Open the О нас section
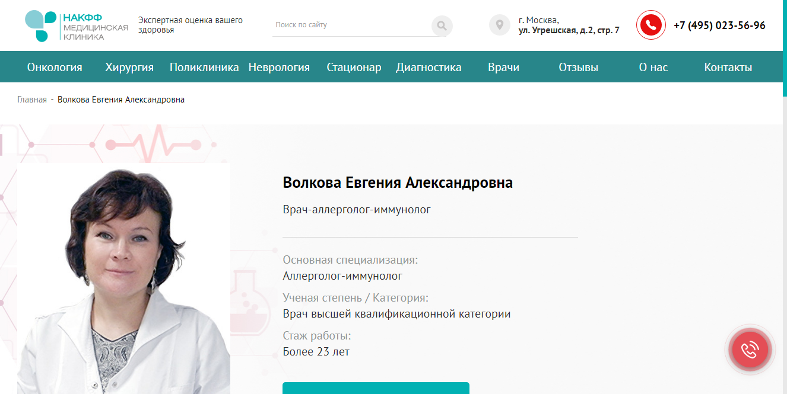787x394 pixels. click(x=653, y=67)
